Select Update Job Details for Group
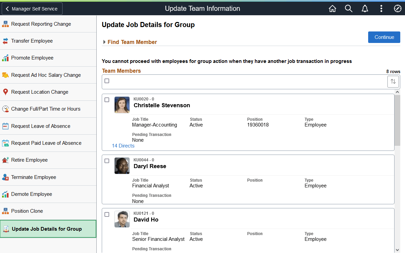 (x=48, y=229)
